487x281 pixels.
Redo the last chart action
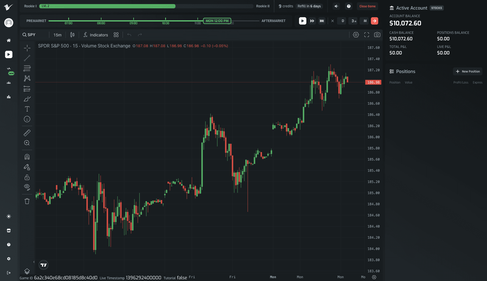140,35
